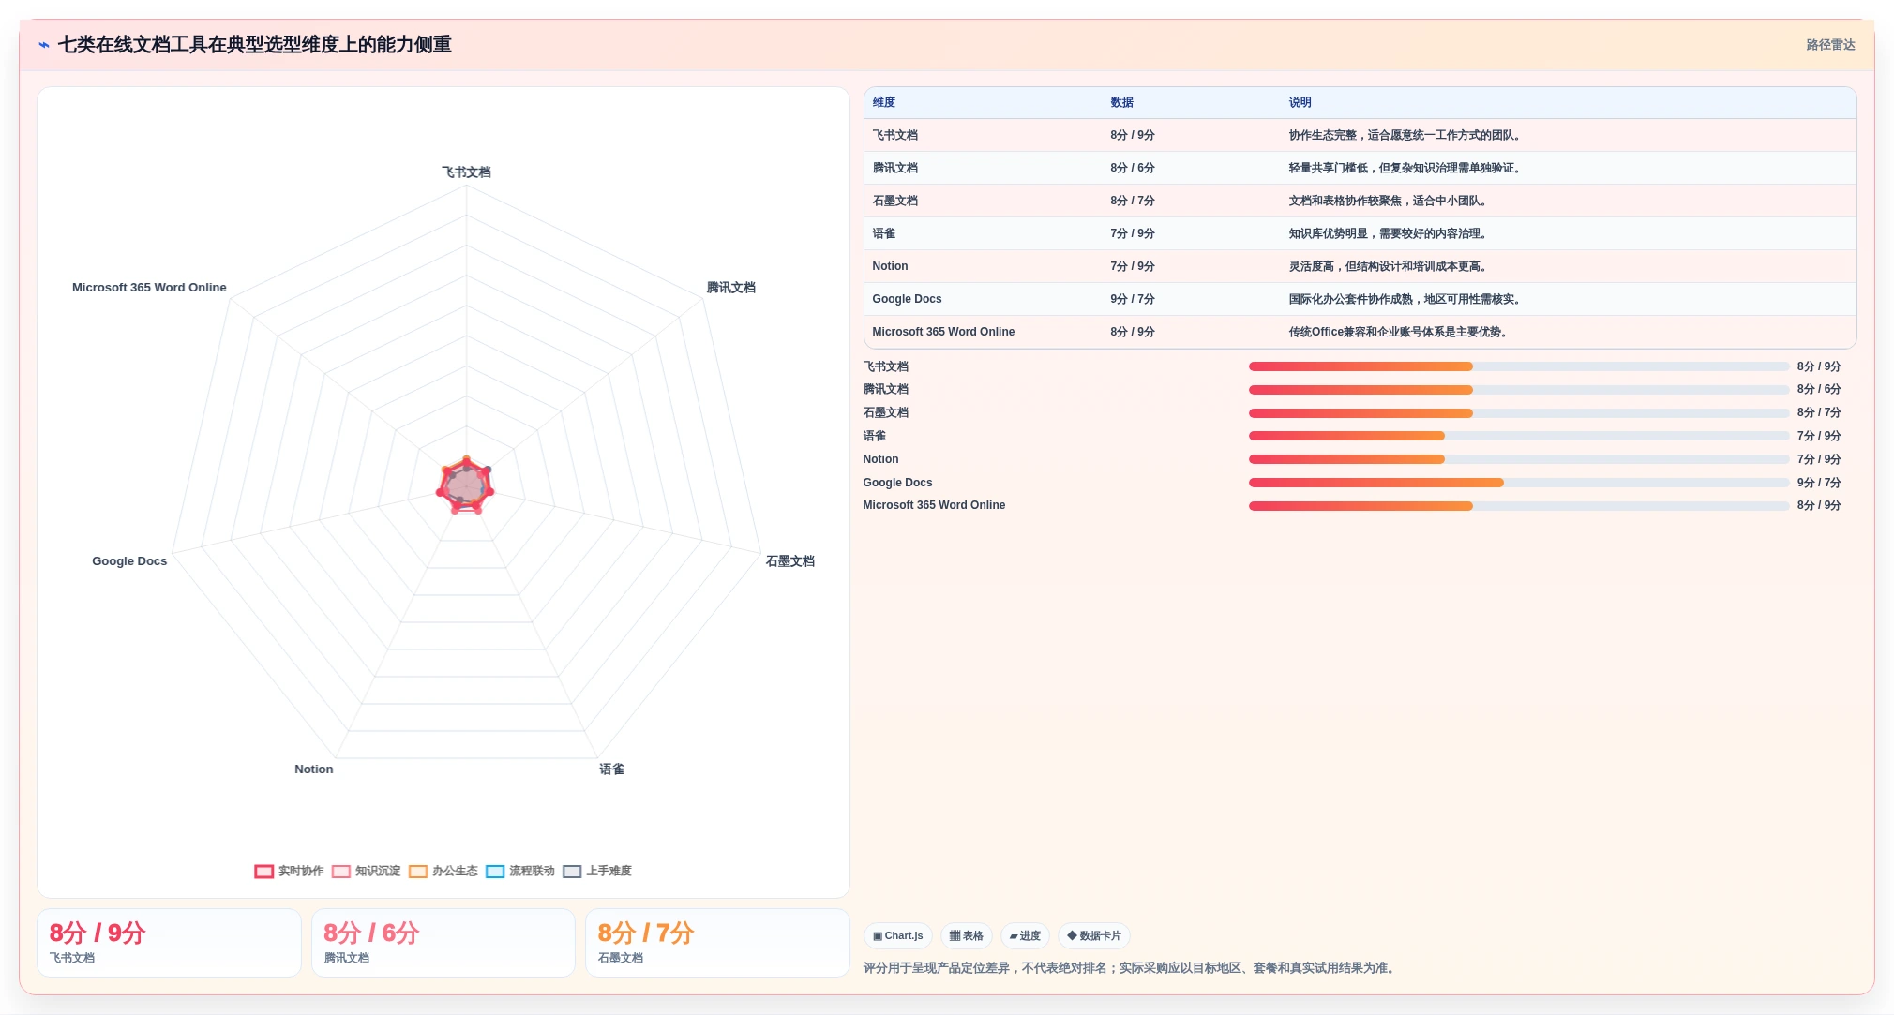1894x1015 pixels.
Task: Select the 语雀 table row name
Action: 884,233
